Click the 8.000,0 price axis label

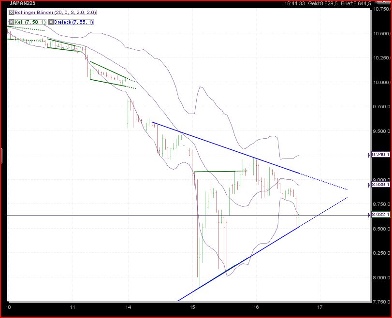tap(381, 277)
